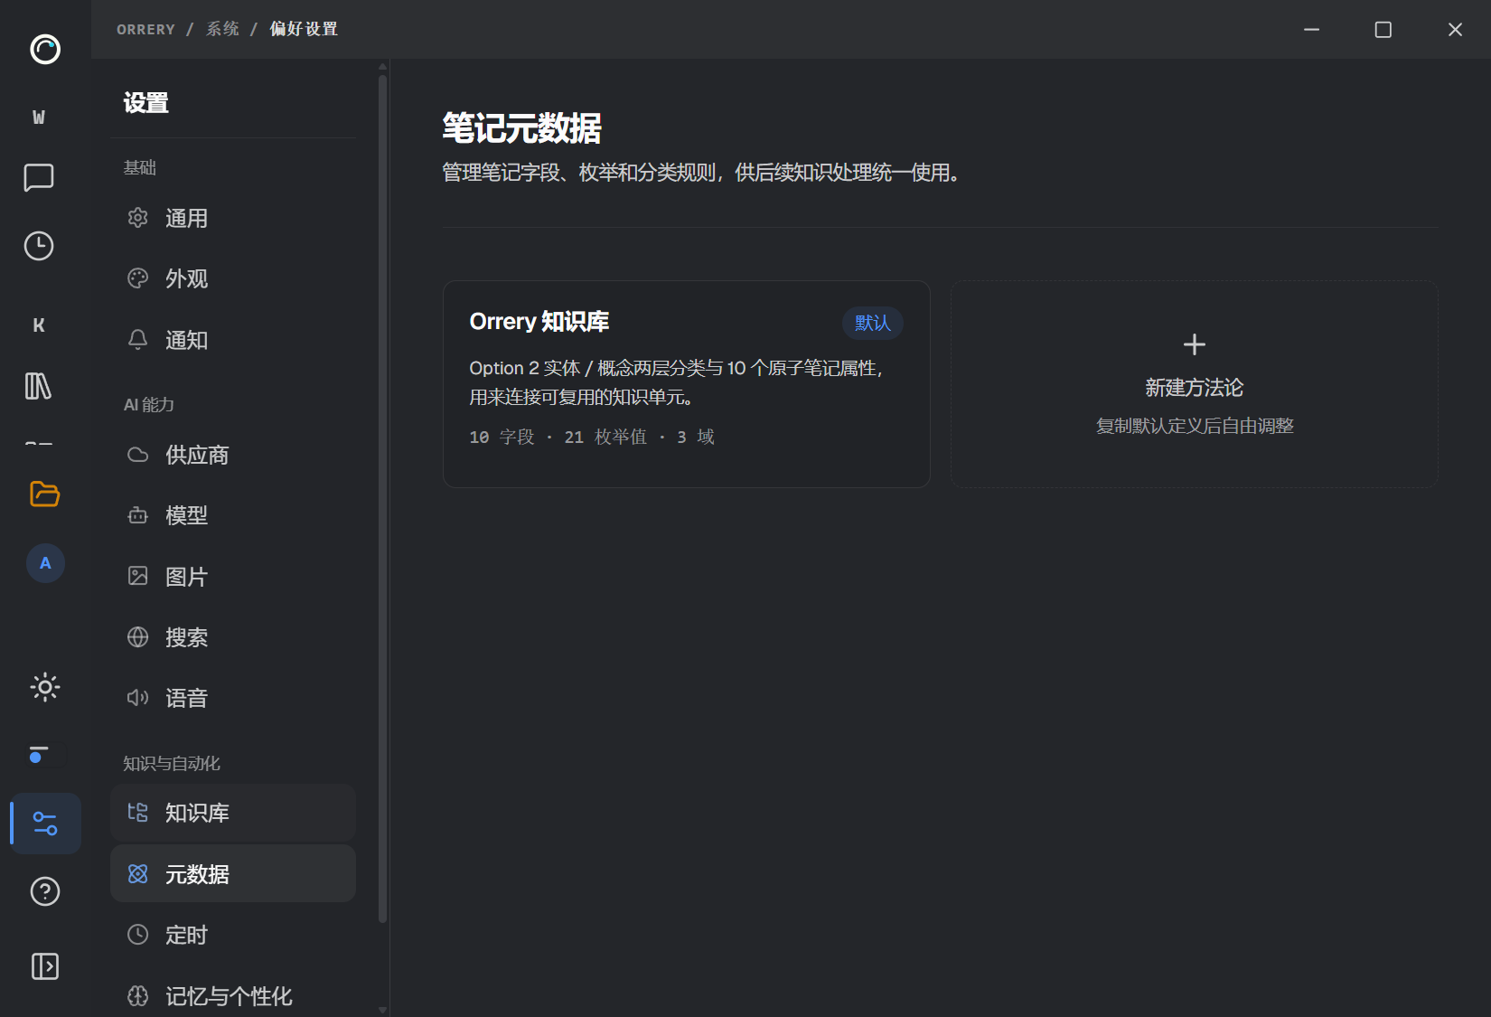This screenshot has height=1017, width=1491.
Task: Open 知识库 knowledge base settings
Action: click(233, 813)
